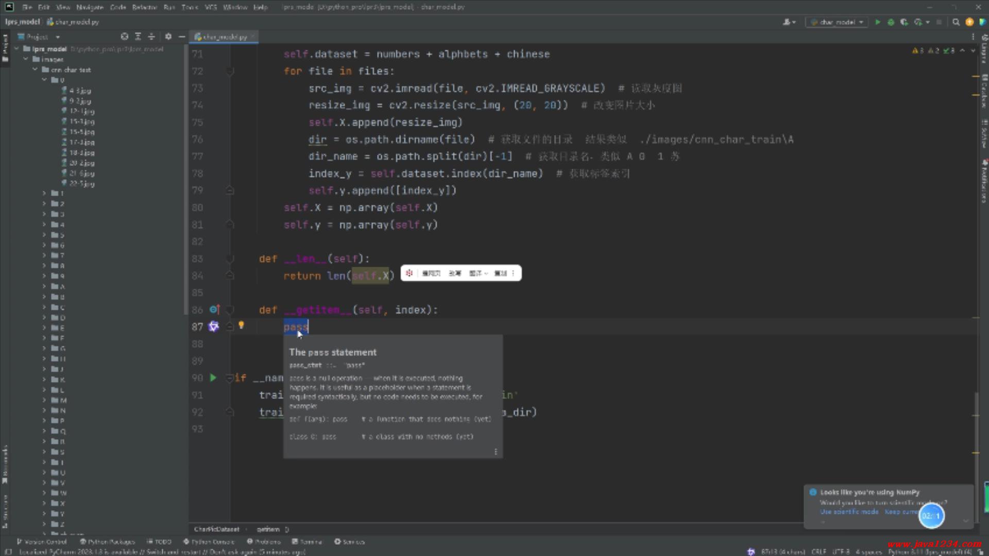The width and height of the screenshot is (989, 556).
Task: Click the Use scientific mode link
Action: [x=849, y=512]
